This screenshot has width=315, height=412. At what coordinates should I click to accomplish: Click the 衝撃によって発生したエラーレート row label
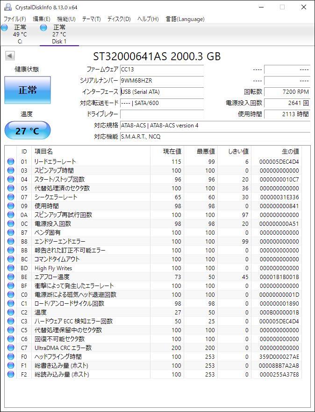coord(74,286)
